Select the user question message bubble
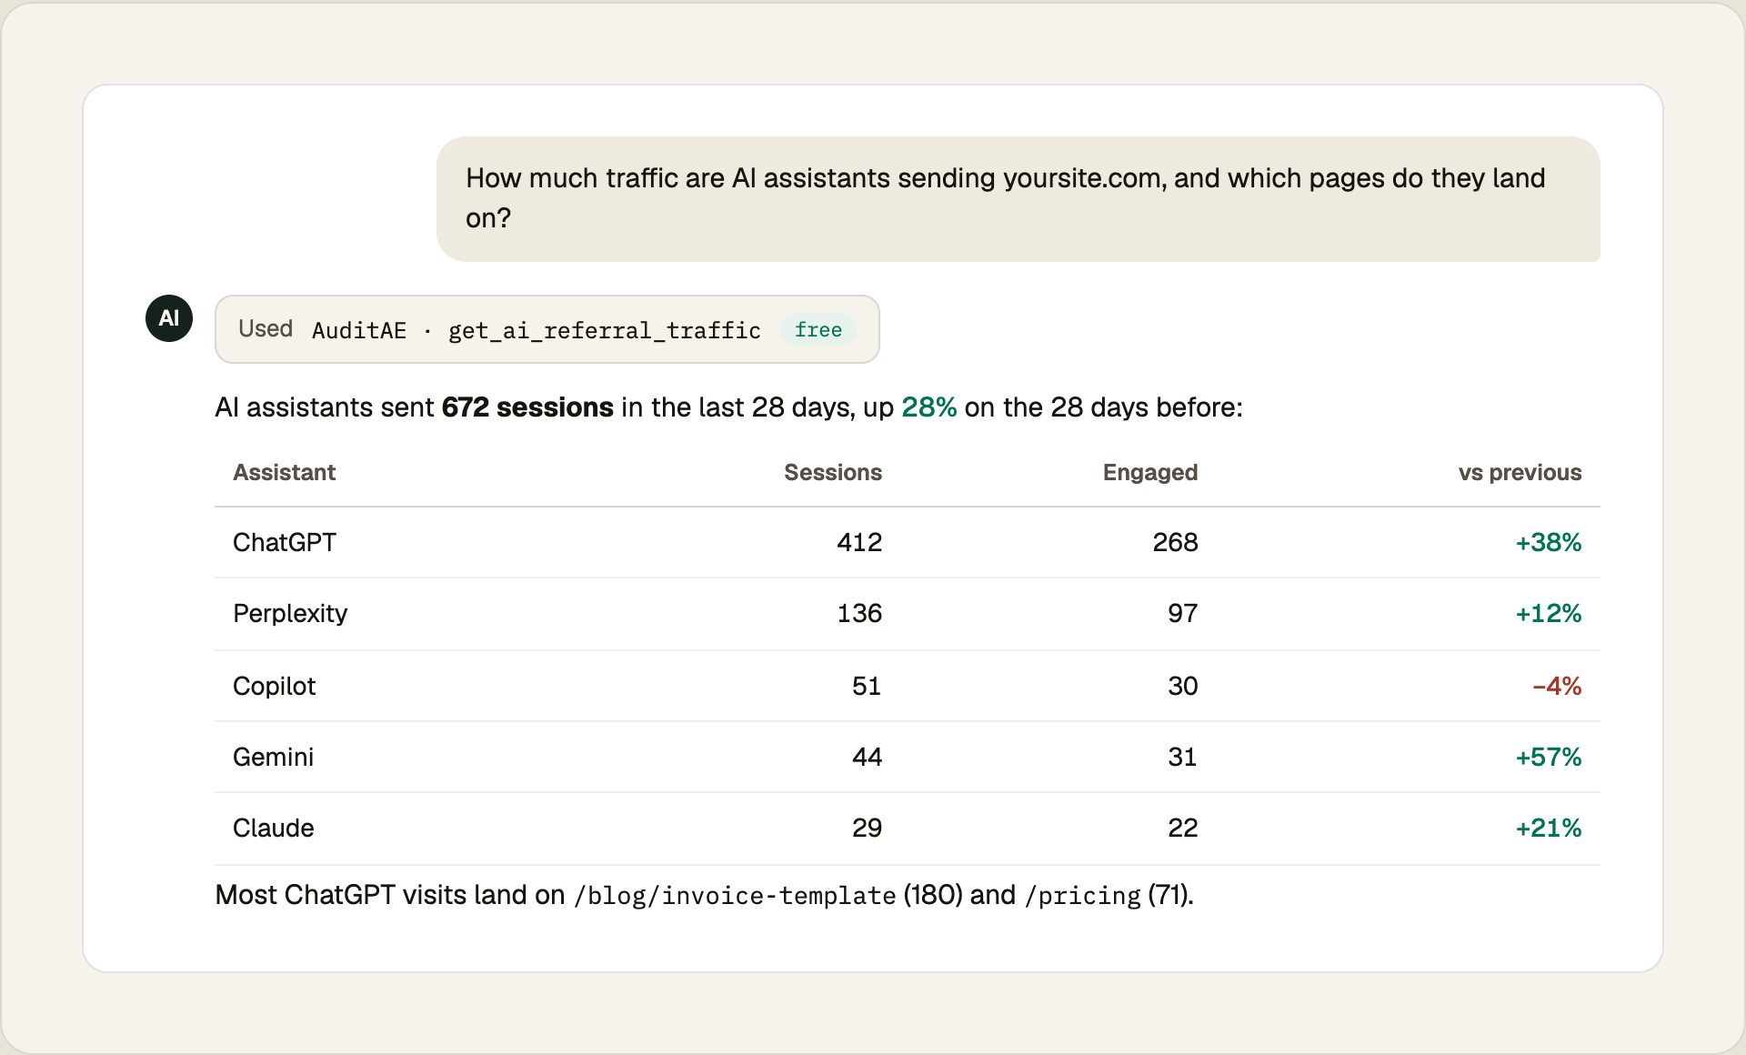This screenshot has width=1746, height=1055. click(x=1018, y=199)
